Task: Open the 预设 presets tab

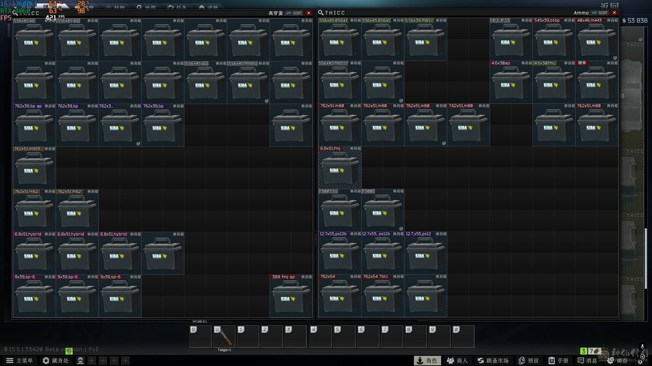Action: pos(528,361)
